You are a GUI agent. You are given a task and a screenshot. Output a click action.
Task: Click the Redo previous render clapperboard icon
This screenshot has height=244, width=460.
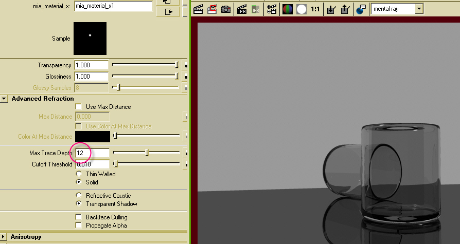pos(198,9)
